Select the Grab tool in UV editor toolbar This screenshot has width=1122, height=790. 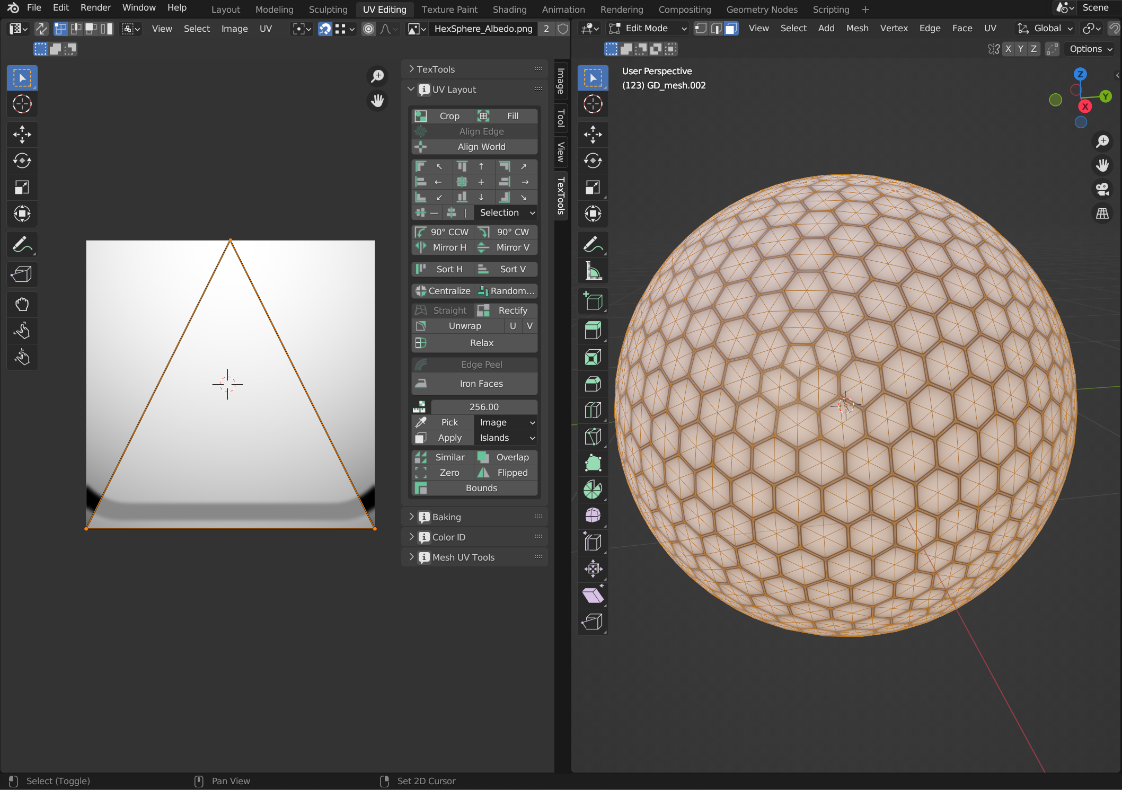pos(22,304)
